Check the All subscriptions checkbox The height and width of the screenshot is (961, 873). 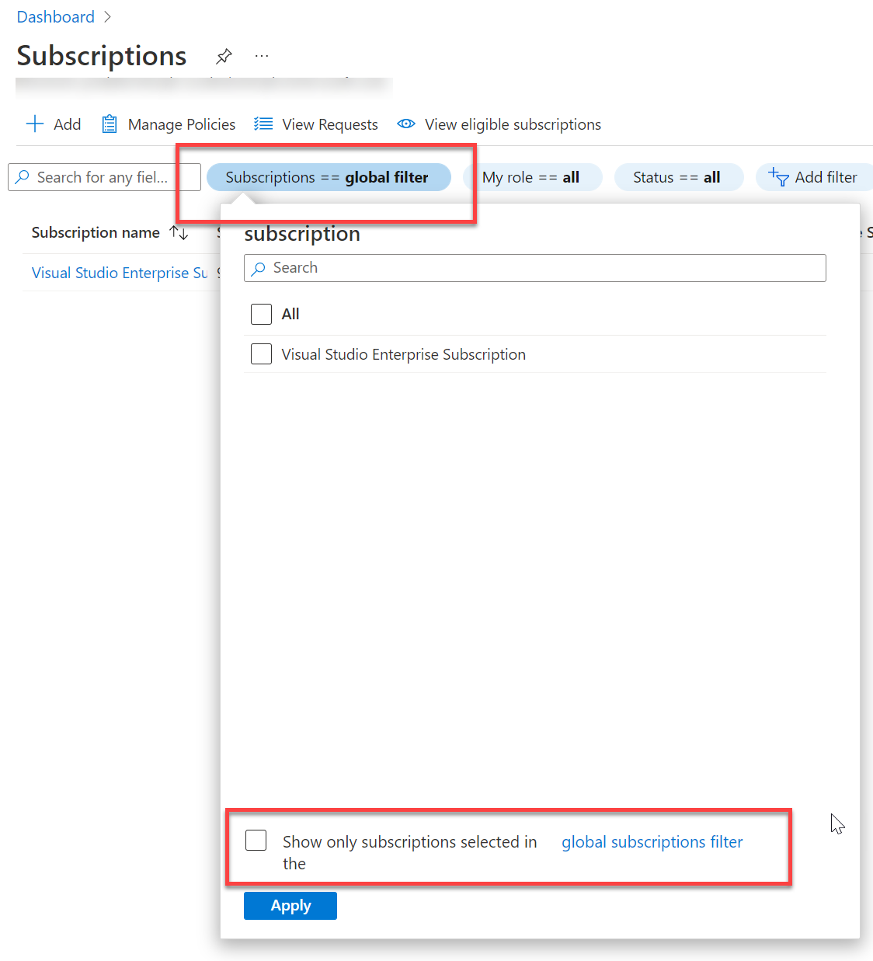pyautogui.click(x=261, y=314)
